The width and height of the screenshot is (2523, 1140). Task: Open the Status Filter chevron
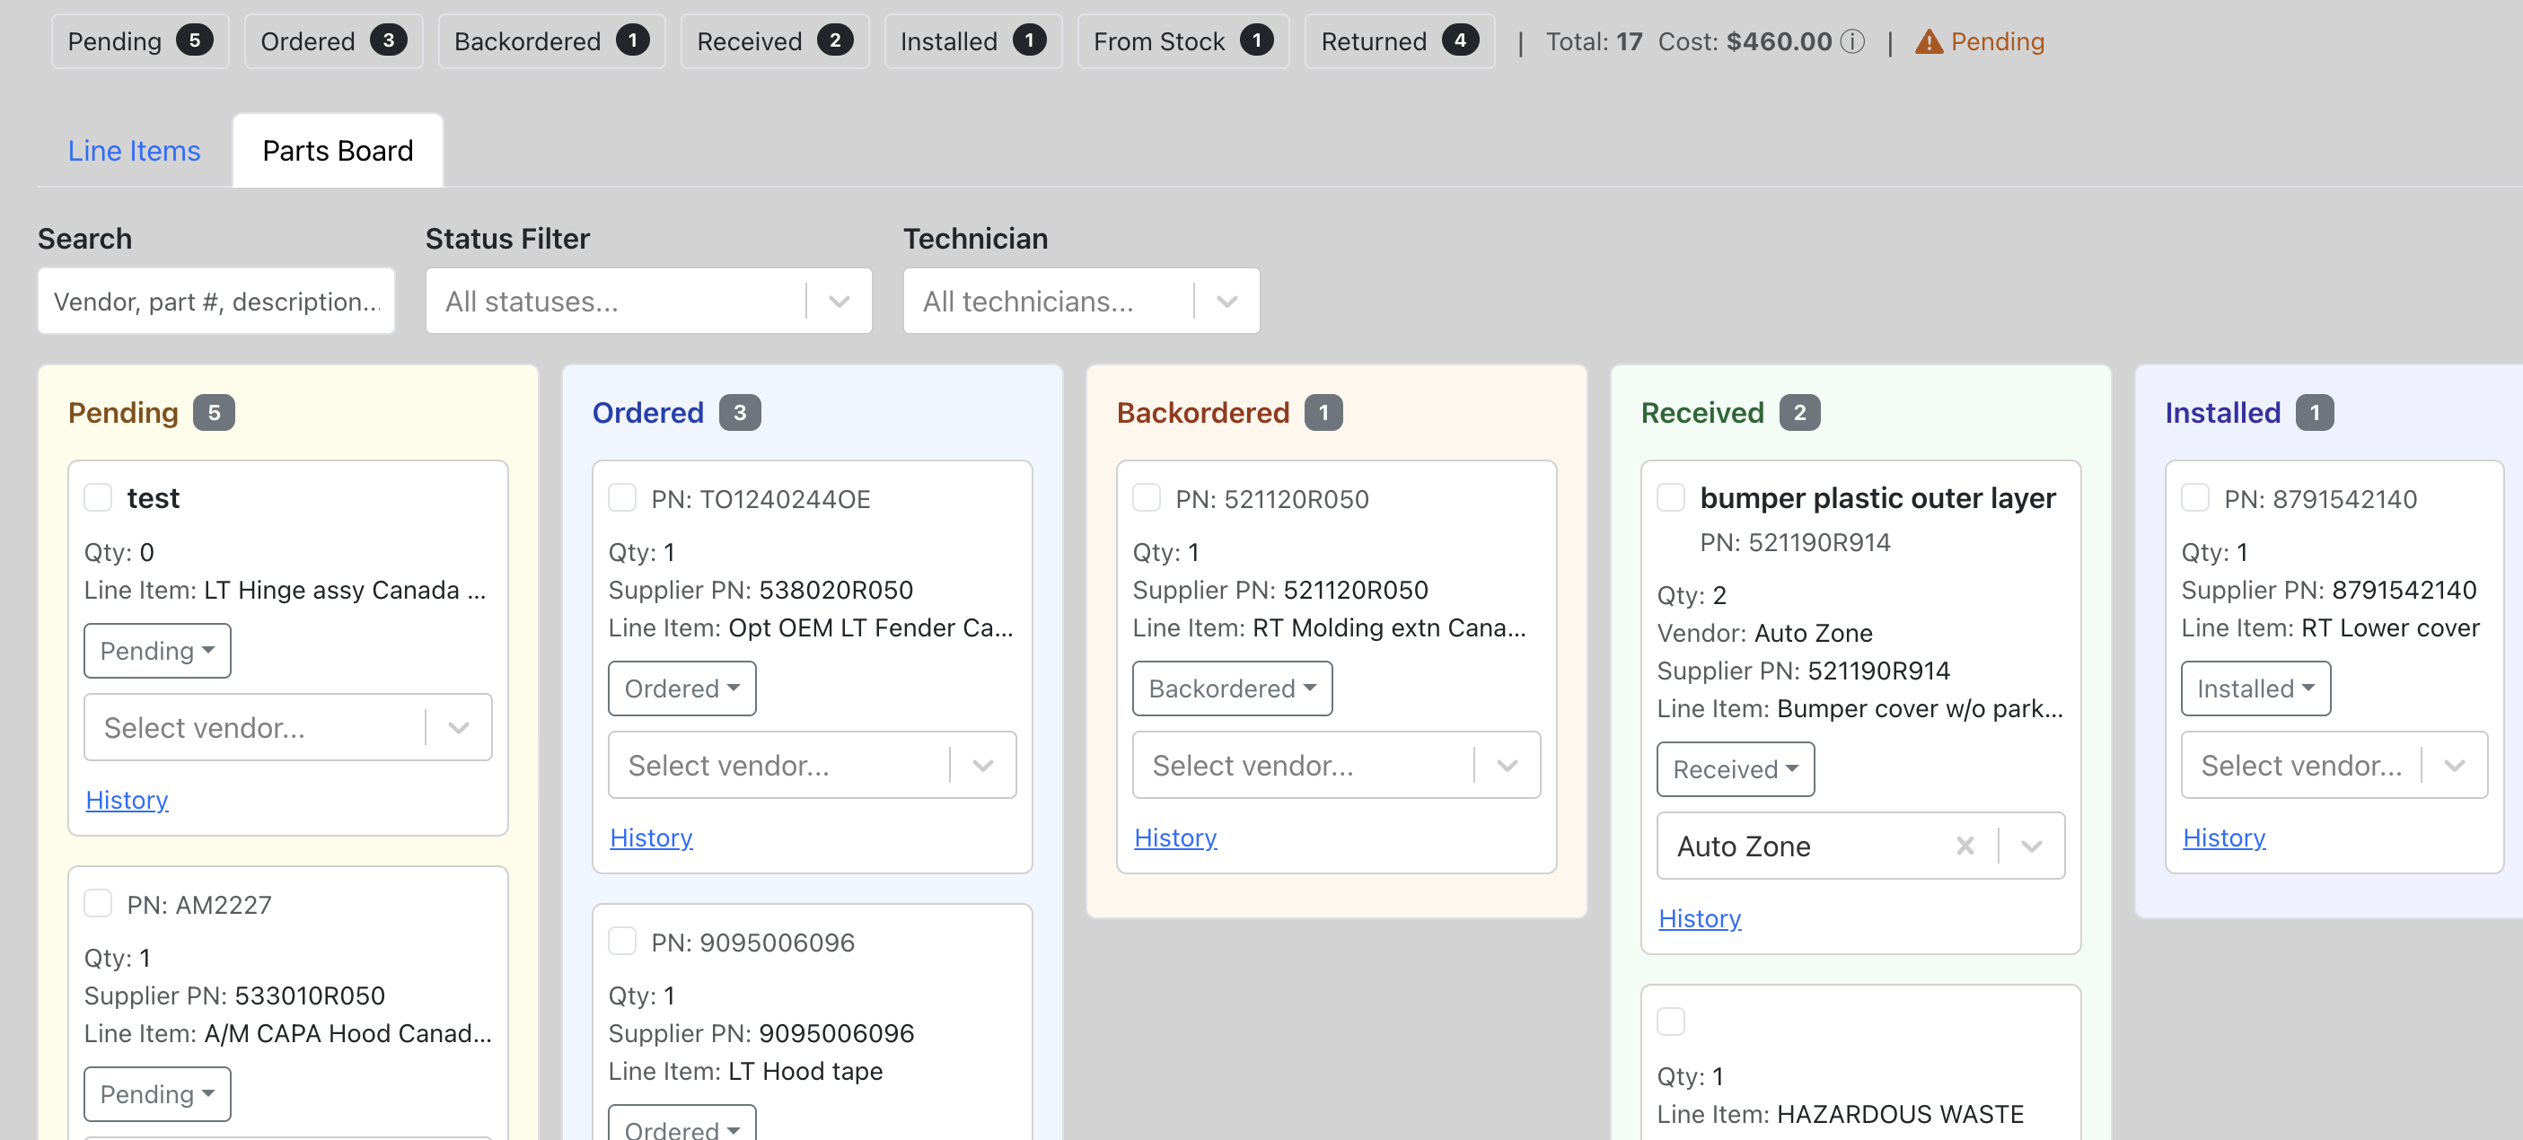[840, 302]
